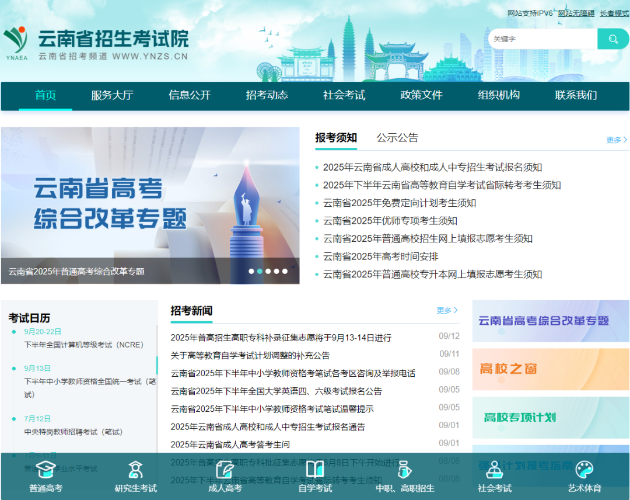The image size is (630, 500).
Task: Open news 中小学教师资格考笔试各考区咨询及举报电话
Action: pos(293,373)
